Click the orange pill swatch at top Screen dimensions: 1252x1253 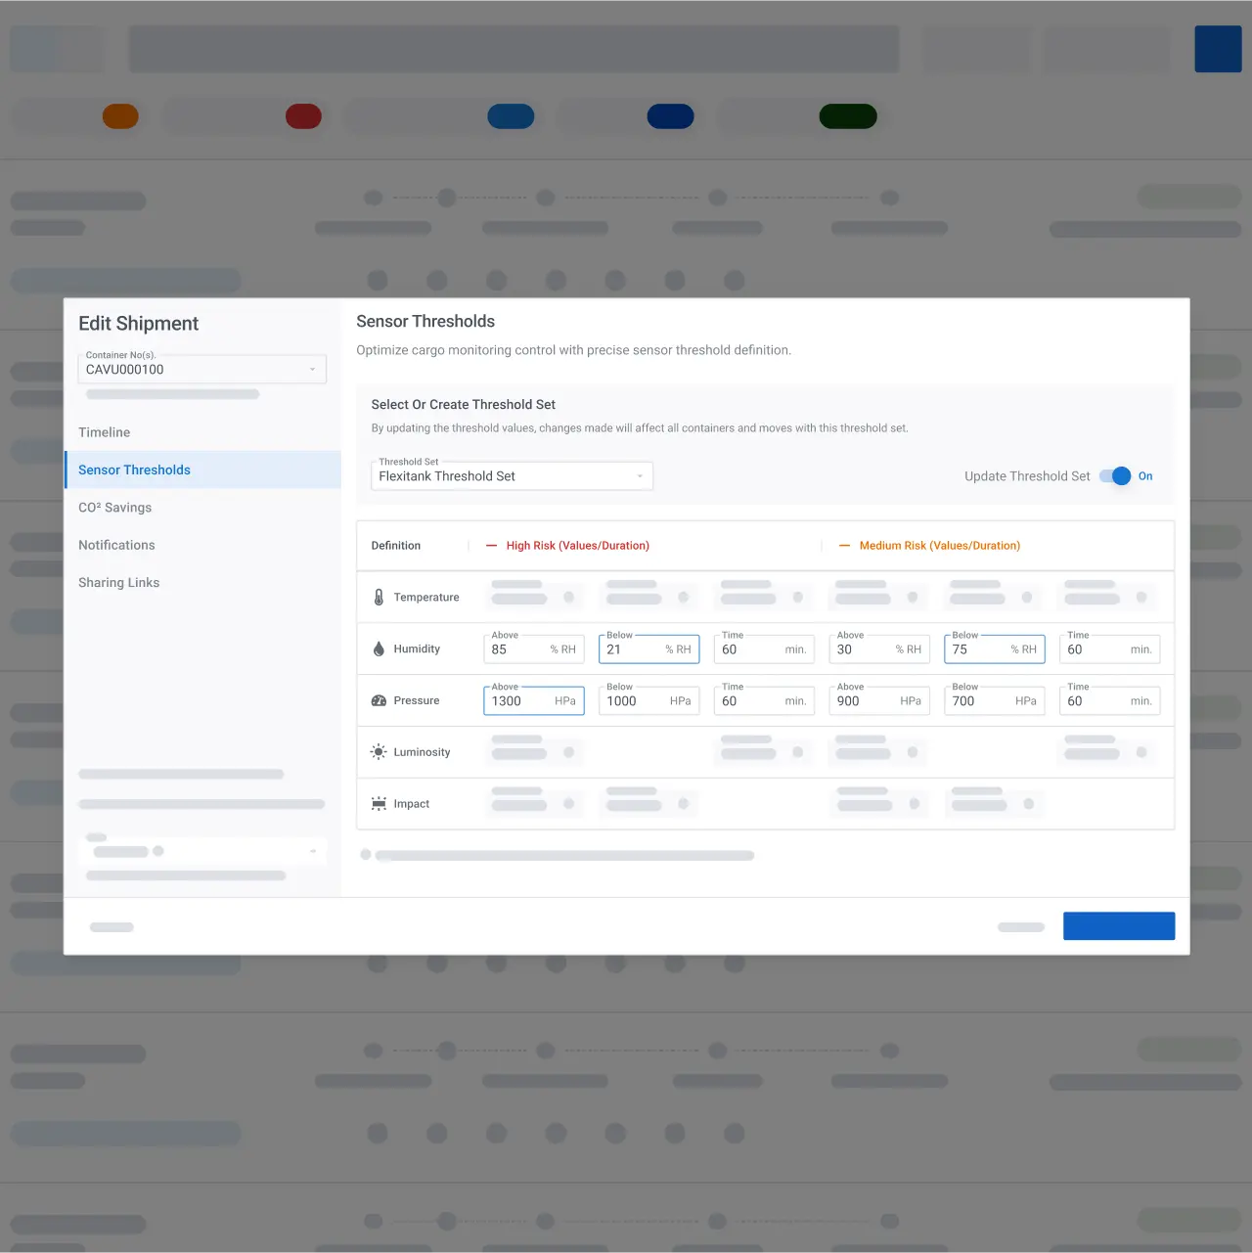click(120, 115)
